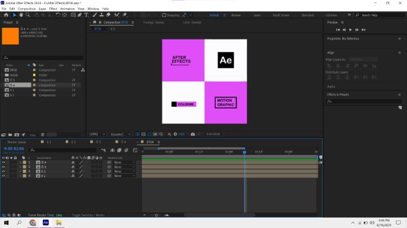Viewport: 407px width, 228px height.
Task: Open the Edit menu
Action: click(x=12, y=9)
